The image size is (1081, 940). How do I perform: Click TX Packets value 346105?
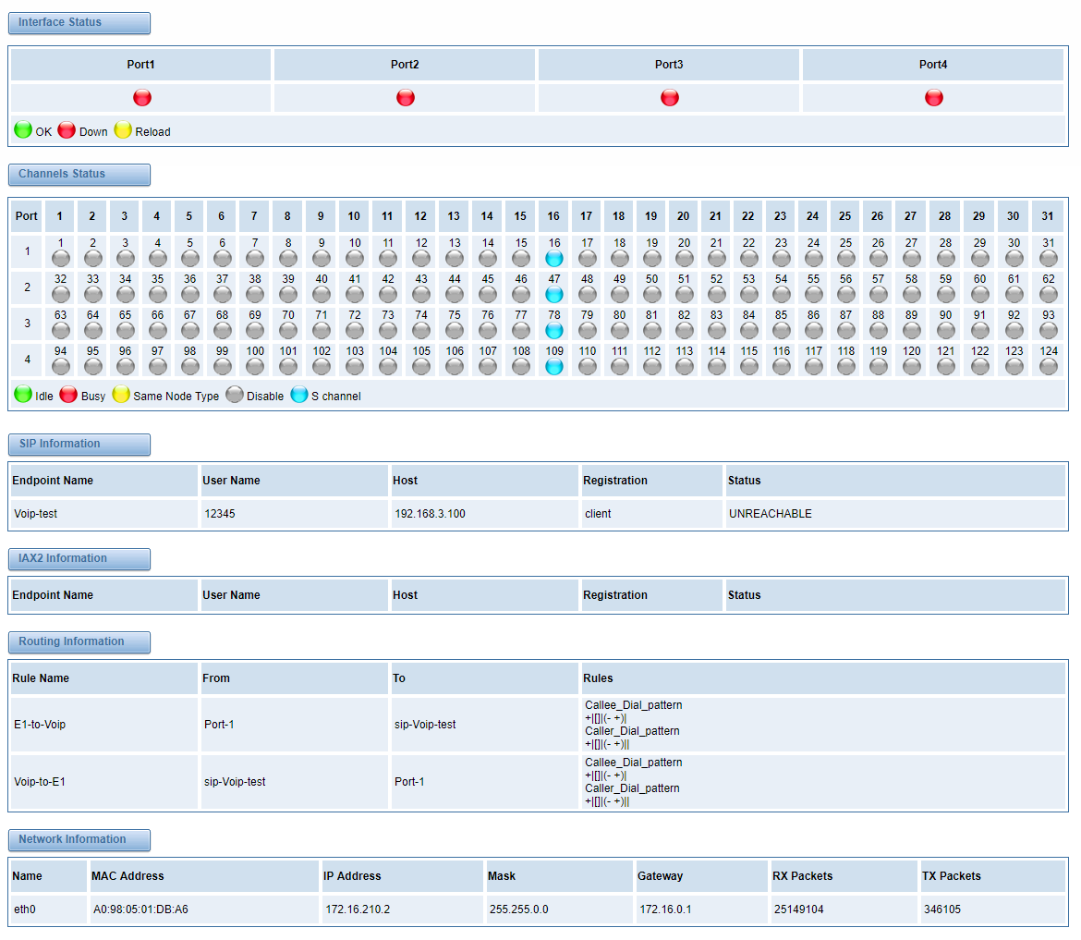(942, 909)
